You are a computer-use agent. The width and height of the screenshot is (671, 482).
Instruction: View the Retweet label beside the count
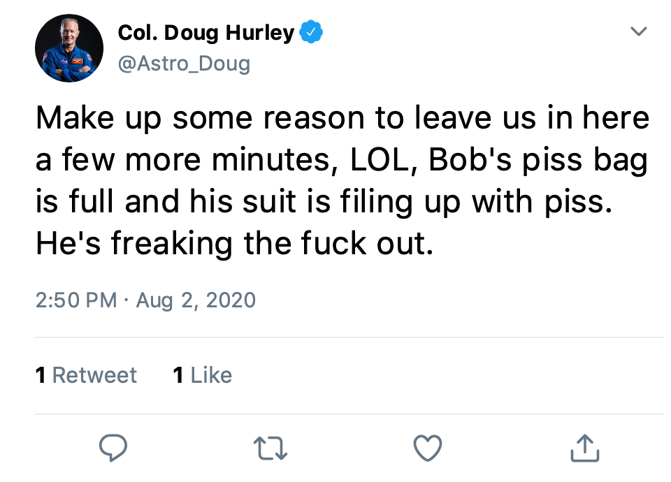[94, 375]
